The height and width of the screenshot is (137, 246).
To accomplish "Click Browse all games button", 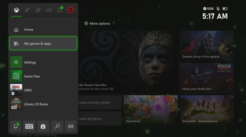I will pos(100,118).
